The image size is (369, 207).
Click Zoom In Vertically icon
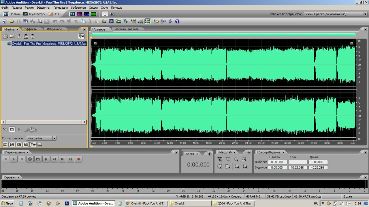pos(237,166)
